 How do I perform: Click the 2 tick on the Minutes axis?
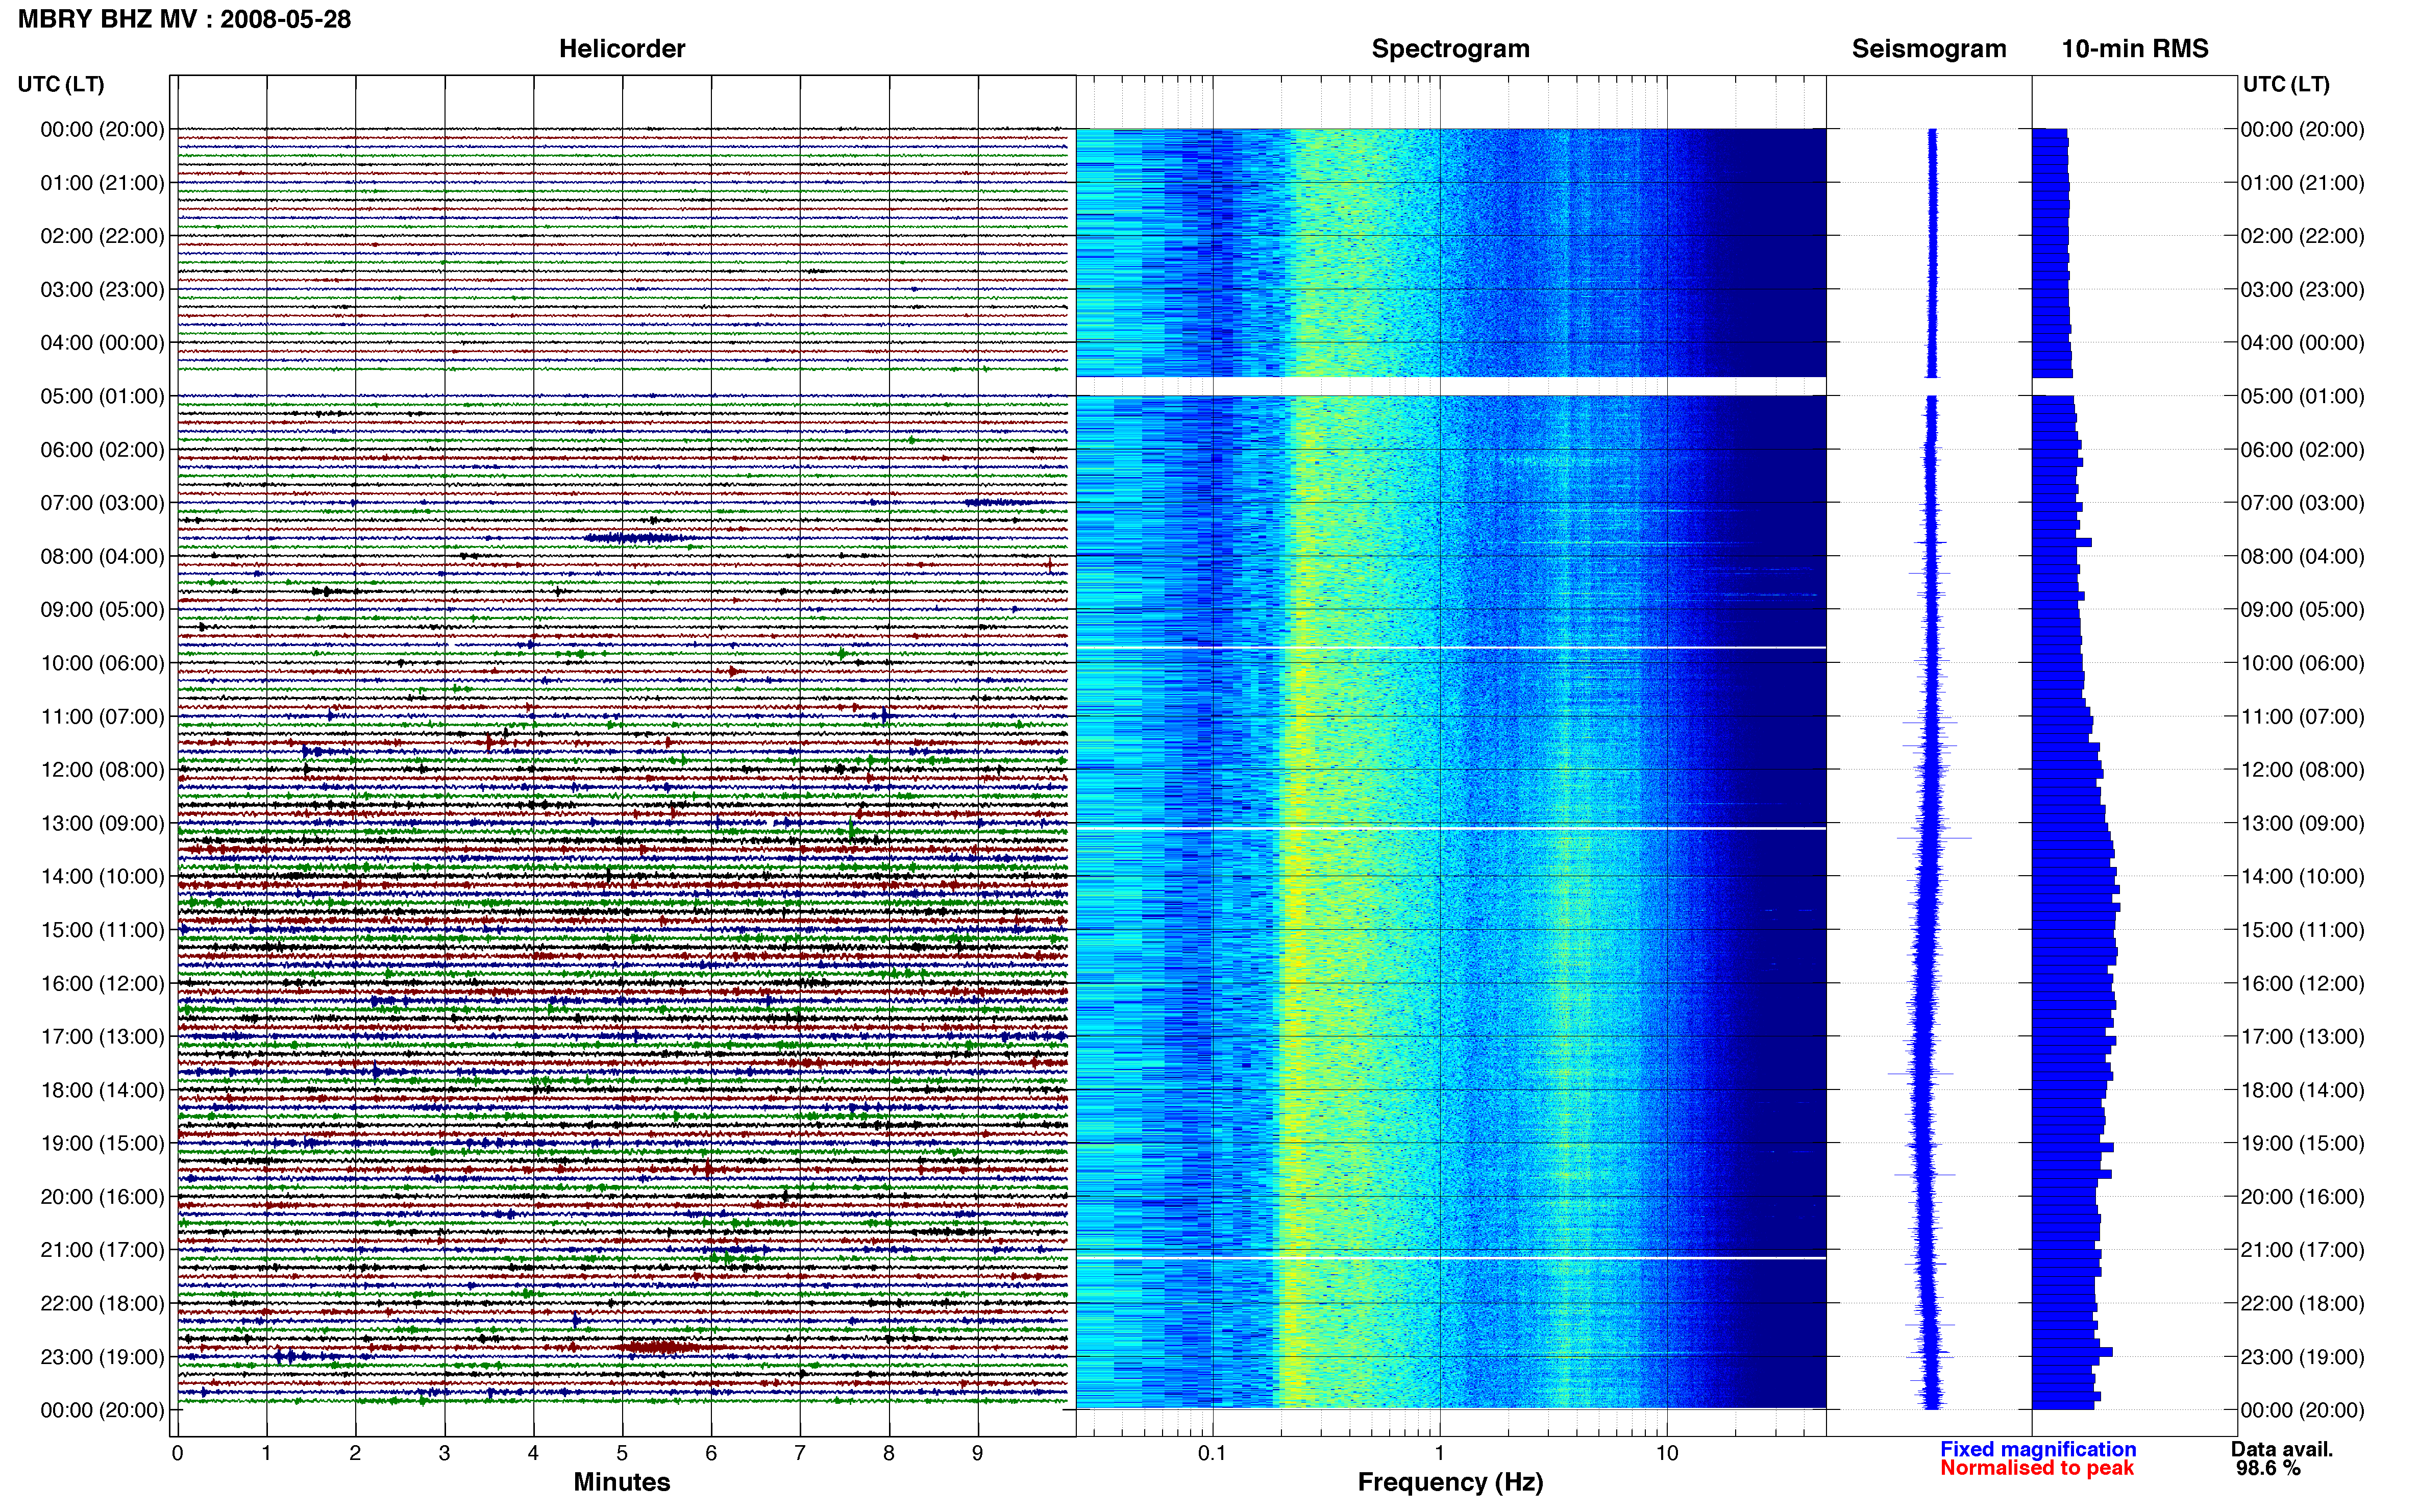(x=355, y=1453)
